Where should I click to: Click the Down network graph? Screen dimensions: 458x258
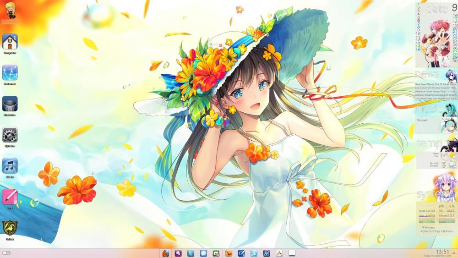pyautogui.click(x=447, y=221)
